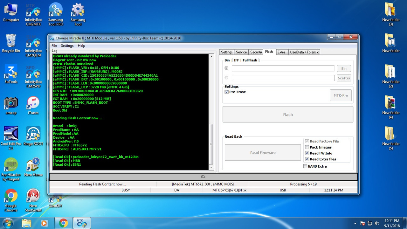Image resolution: width=407 pixels, height=229 pixels.
Task: Click the volume speaker tray icon
Action: pyautogui.click(x=377, y=223)
